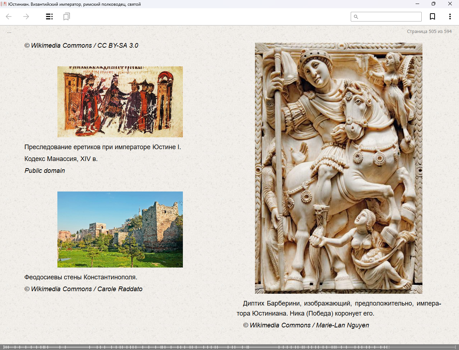Click the reading progress bar at bottom

point(229,347)
